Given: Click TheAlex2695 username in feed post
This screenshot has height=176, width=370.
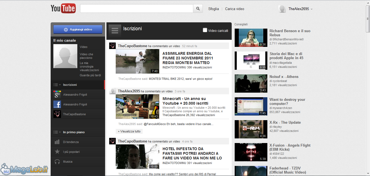Looking at the screenshot, I should 129,91.
